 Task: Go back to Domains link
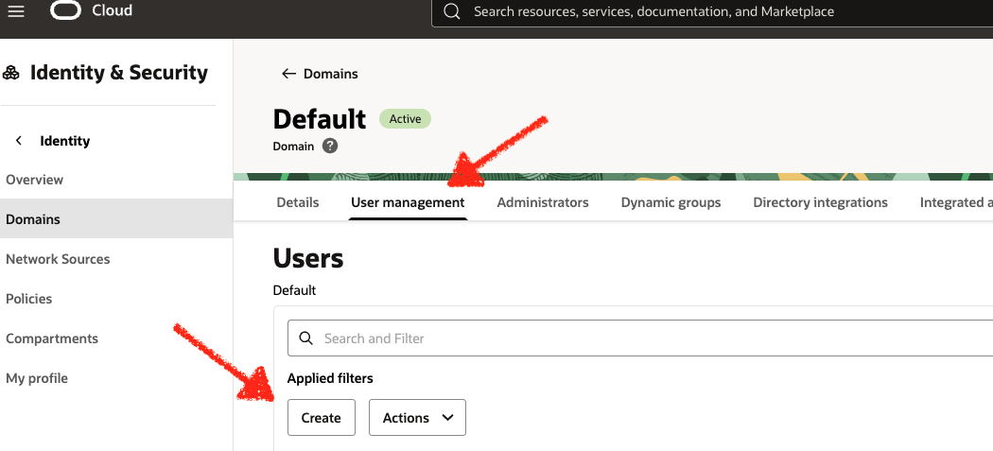(x=320, y=74)
